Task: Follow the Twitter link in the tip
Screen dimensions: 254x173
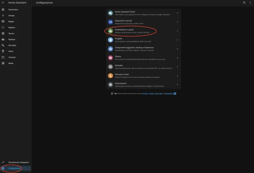Action: click(x=152, y=94)
